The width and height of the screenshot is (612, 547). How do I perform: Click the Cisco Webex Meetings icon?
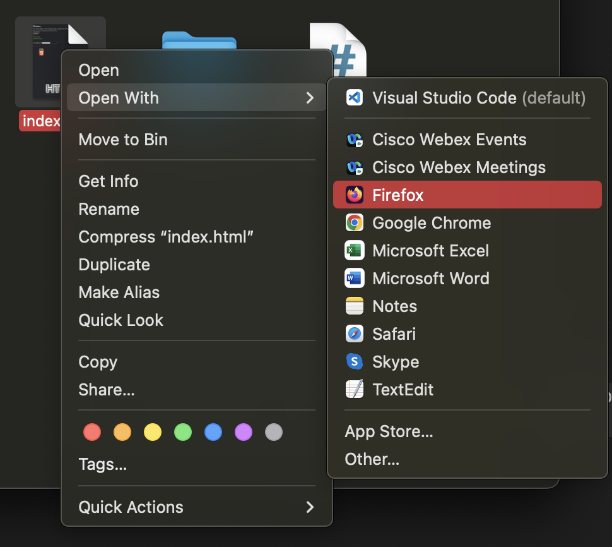[x=355, y=167]
